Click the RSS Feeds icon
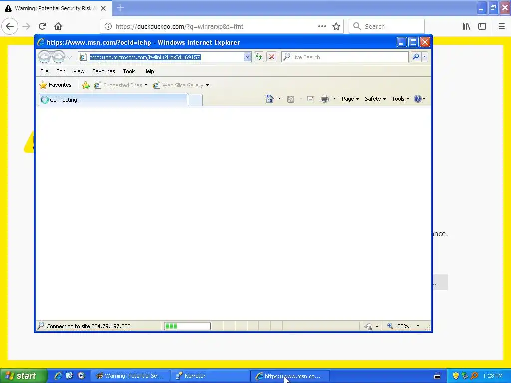The width and height of the screenshot is (511, 383). coord(291,99)
